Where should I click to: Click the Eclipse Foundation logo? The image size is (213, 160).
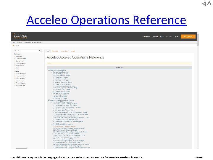click(20, 36)
